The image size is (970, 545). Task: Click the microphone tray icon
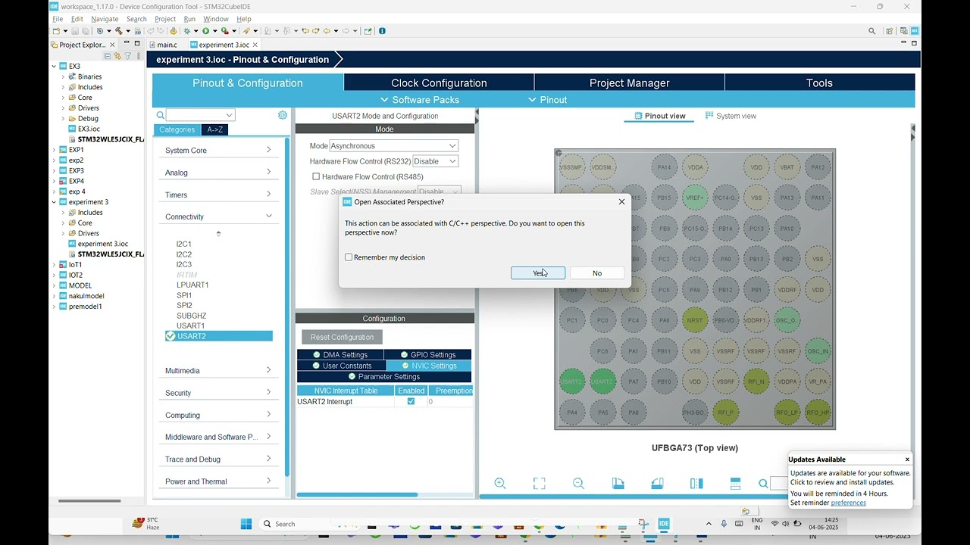(x=724, y=524)
